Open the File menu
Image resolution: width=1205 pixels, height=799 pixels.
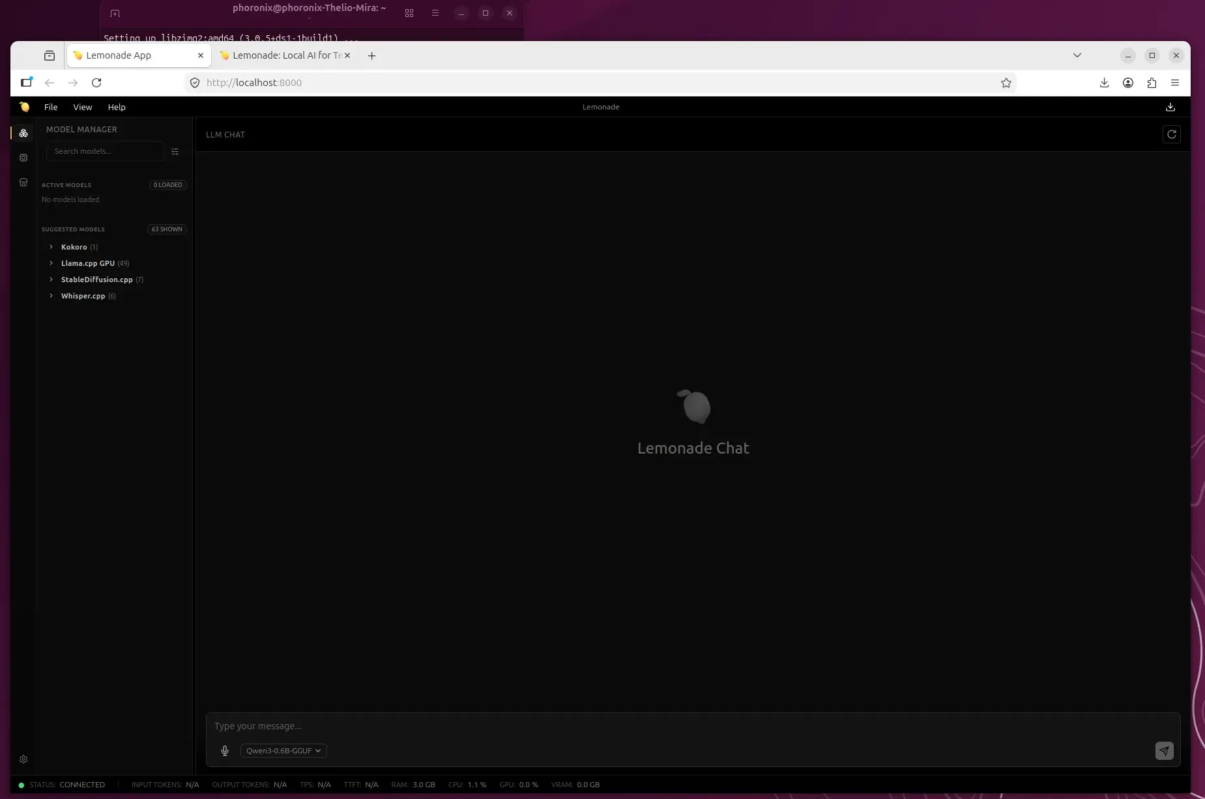(51, 107)
